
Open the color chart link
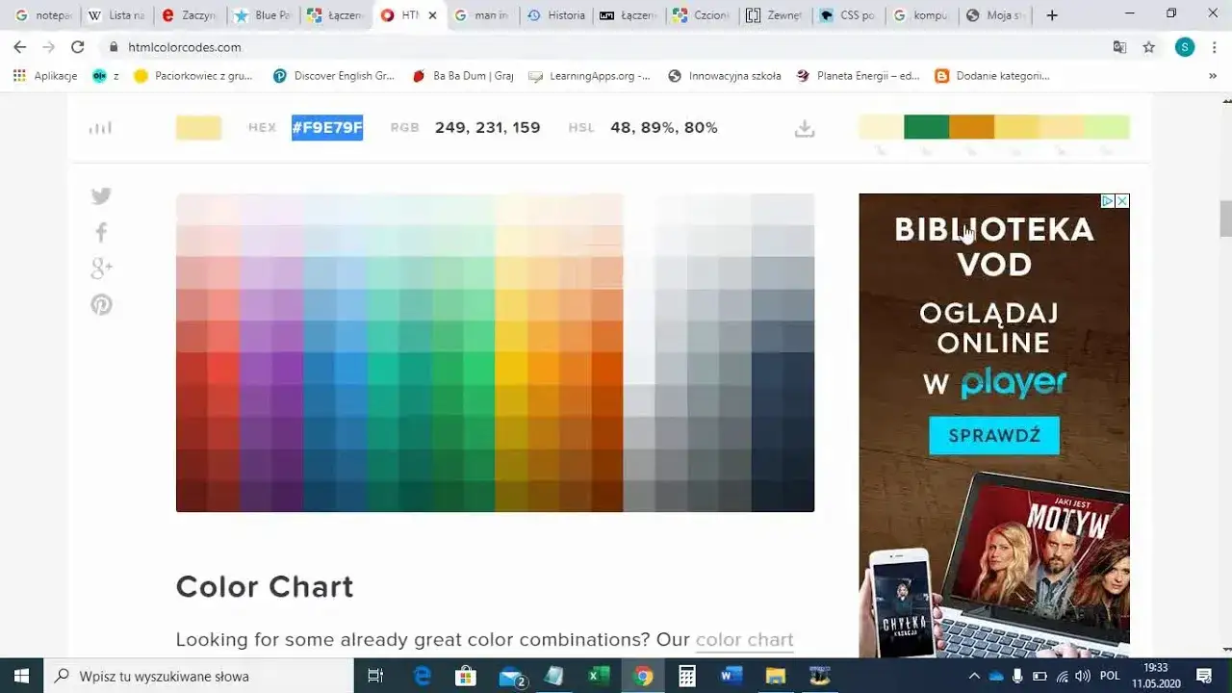pos(744,639)
